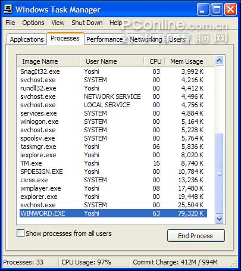Select the iexplore.exe process row
Viewport: 241px width, 271px height.
coord(113,155)
